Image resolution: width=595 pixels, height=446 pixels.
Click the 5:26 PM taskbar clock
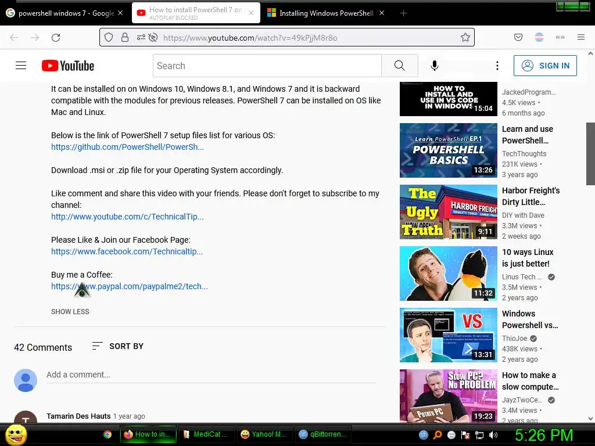[x=543, y=435]
